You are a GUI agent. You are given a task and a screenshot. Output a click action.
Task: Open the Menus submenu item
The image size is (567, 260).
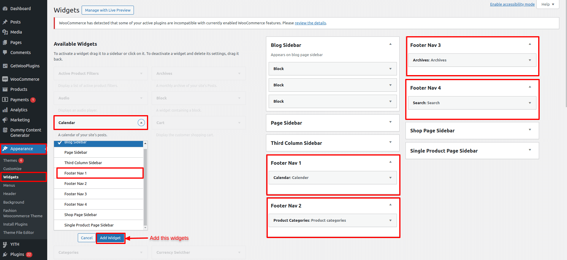coord(9,185)
